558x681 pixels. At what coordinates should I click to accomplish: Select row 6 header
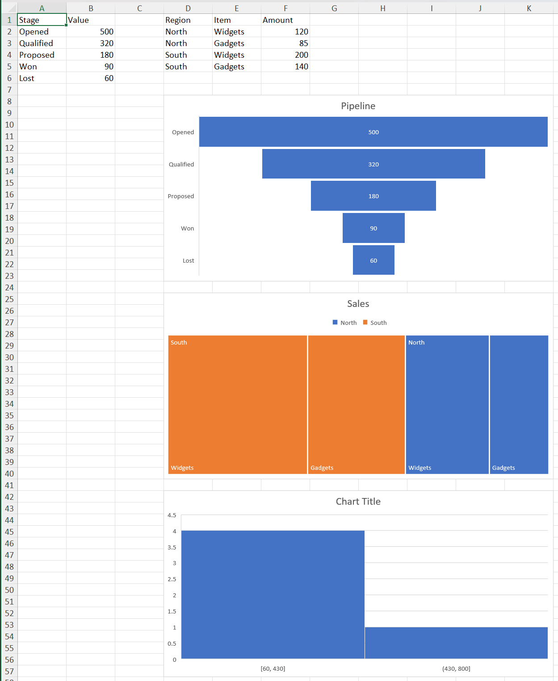(x=9, y=78)
